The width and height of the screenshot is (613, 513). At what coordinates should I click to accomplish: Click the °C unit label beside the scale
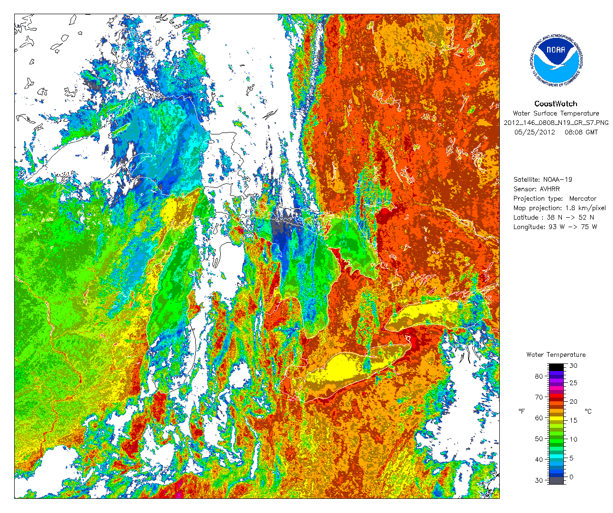(x=588, y=411)
